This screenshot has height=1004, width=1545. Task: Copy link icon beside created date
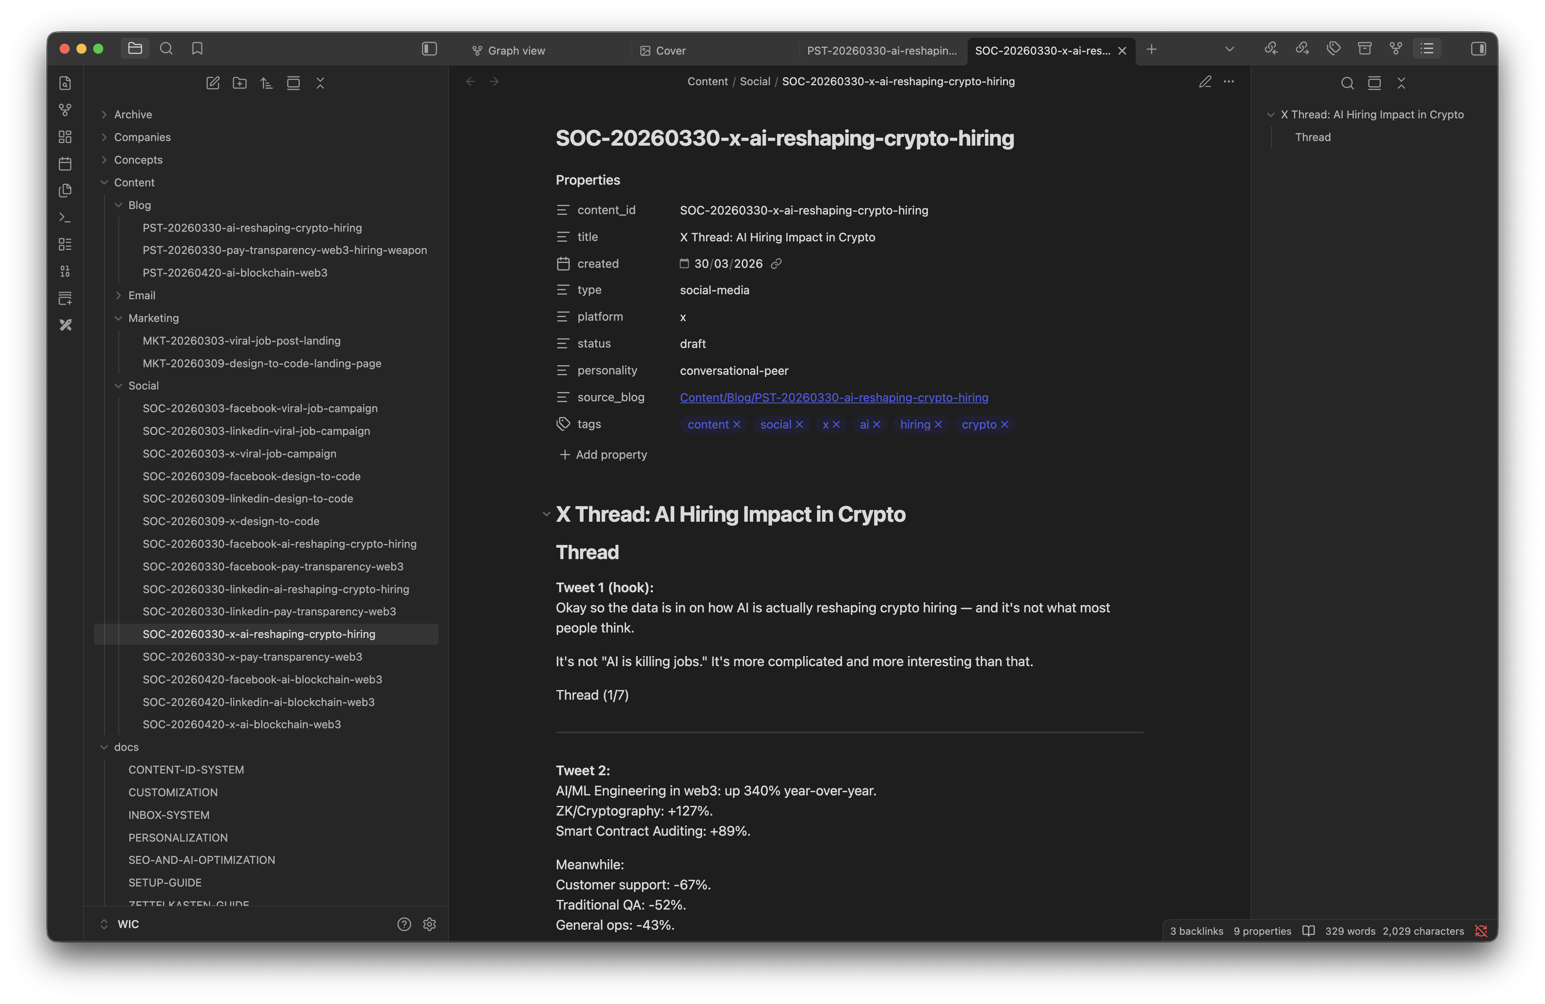tap(776, 264)
